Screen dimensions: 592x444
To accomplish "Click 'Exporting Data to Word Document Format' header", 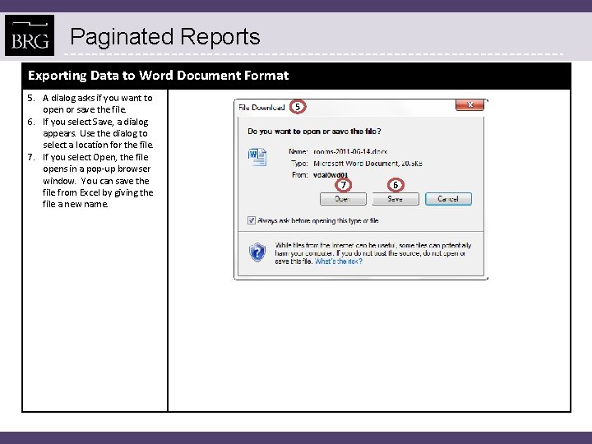I will click(x=158, y=76).
